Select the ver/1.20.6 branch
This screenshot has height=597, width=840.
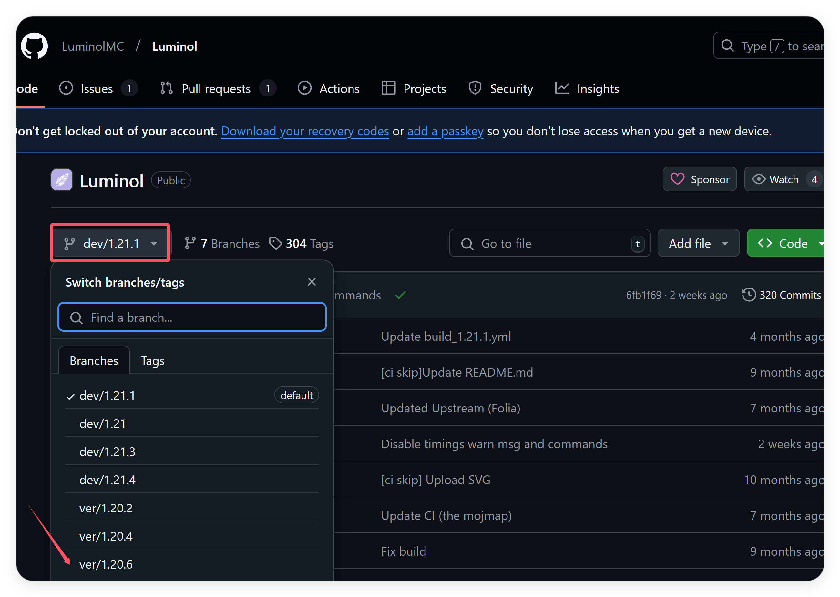[x=106, y=564]
